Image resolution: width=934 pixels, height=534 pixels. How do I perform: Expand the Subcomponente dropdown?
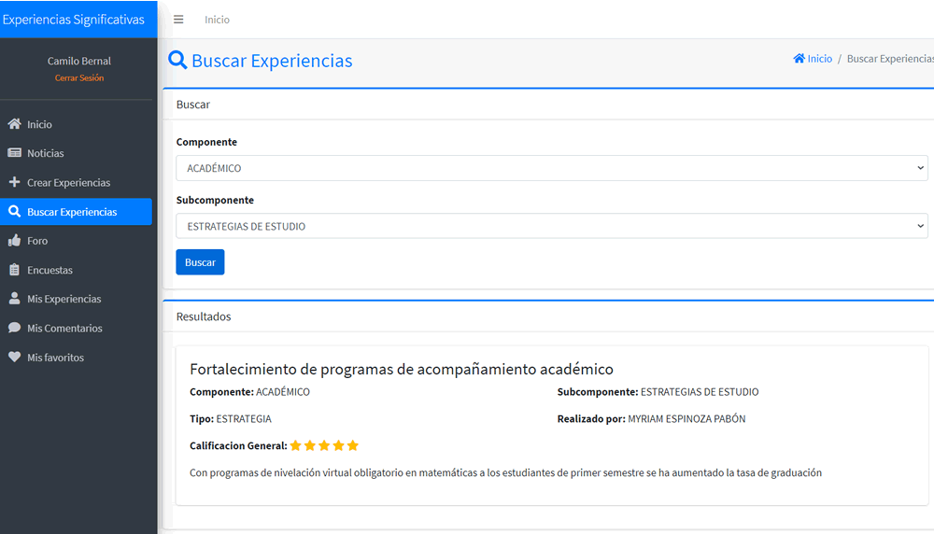coord(551,226)
